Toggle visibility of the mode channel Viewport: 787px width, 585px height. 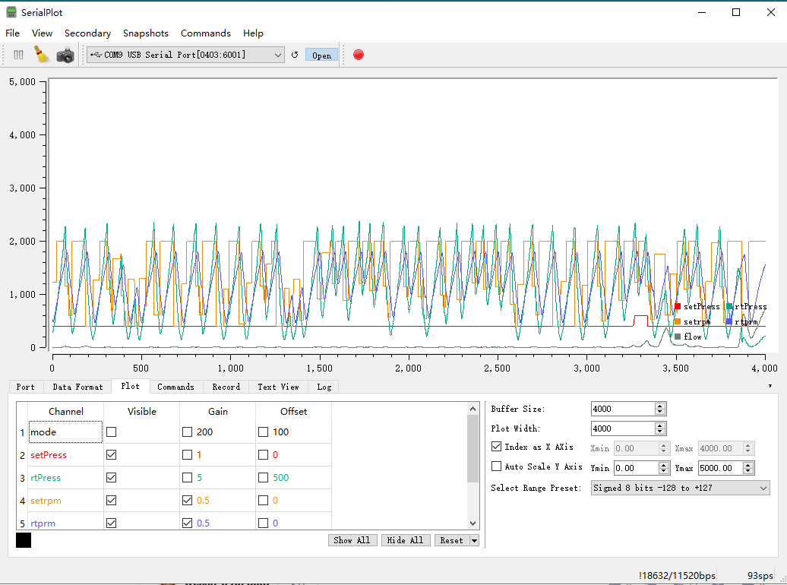[112, 432]
